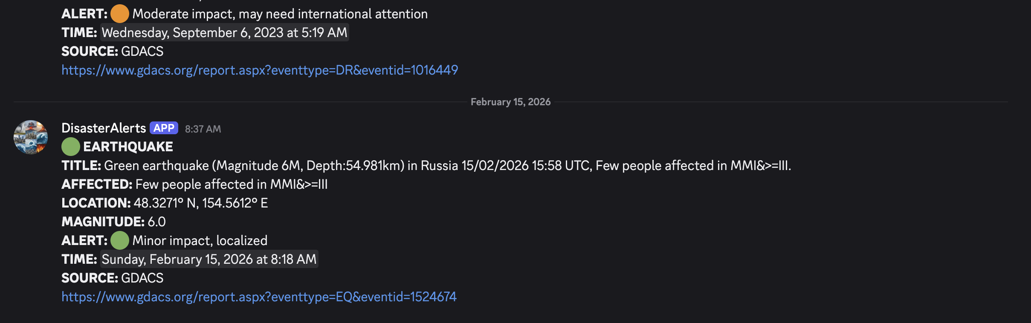This screenshot has height=323, width=1031.
Task: Click the DisasterAlerts username
Action: [x=104, y=127]
